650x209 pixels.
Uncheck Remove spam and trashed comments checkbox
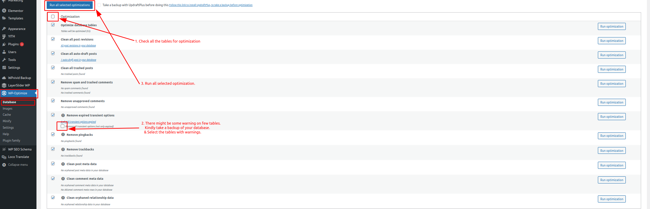[53, 82]
